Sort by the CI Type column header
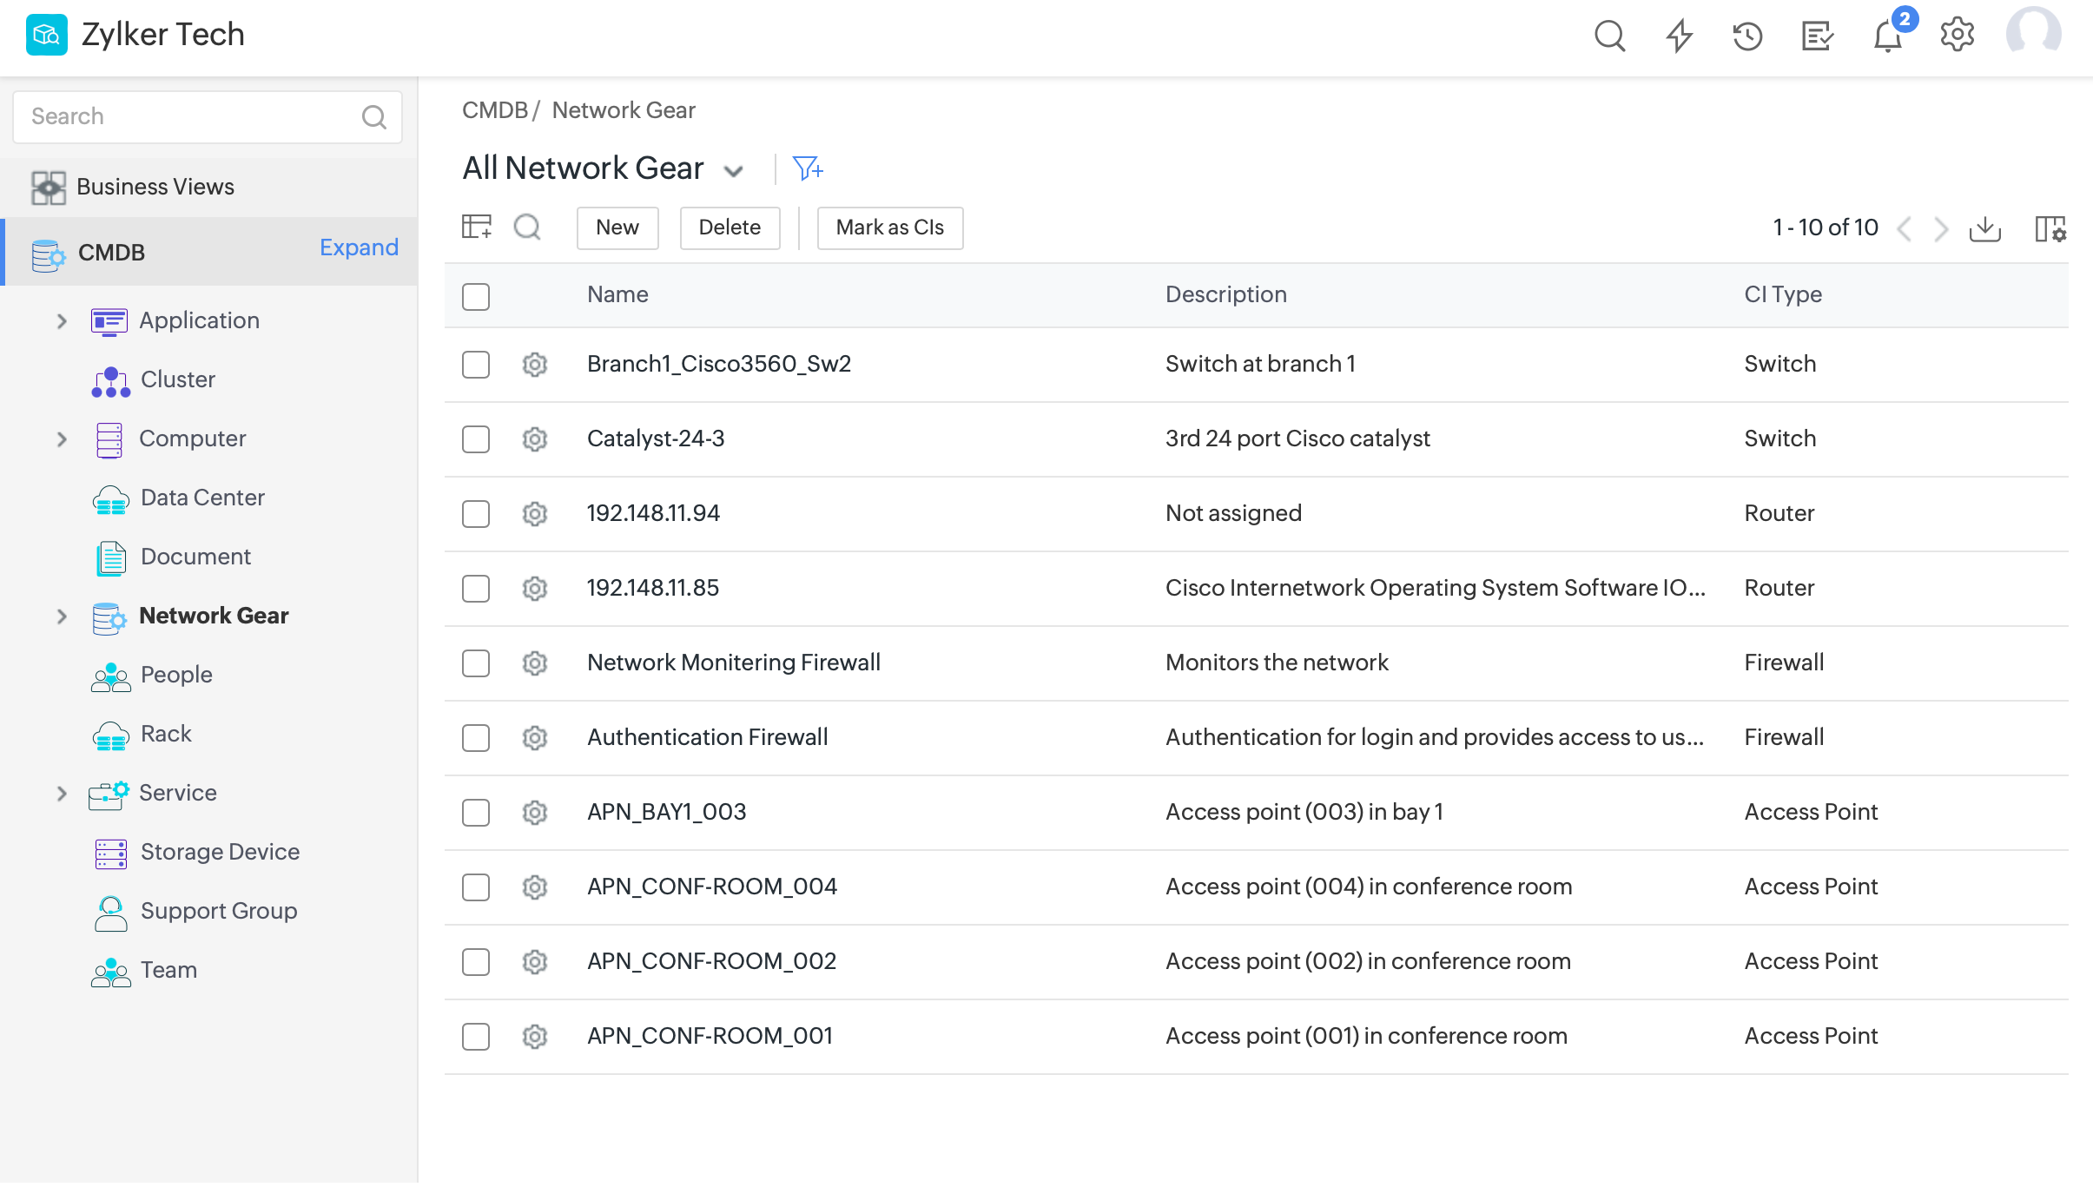The width and height of the screenshot is (2093, 1200). pyautogui.click(x=1782, y=294)
